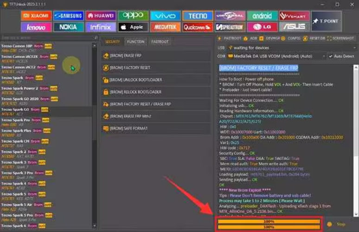Click the [BROM] SAFE FORMAT button
Image resolution: width=359 pixels, height=232 pixels.
pyautogui.click(x=155, y=128)
